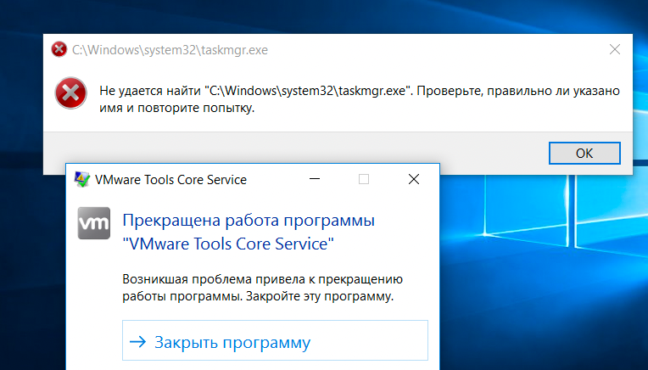Image resolution: width=648 pixels, height=370 pixels.
Task: Click the "Закрыть программу" command link
Action: pos(275,340)
